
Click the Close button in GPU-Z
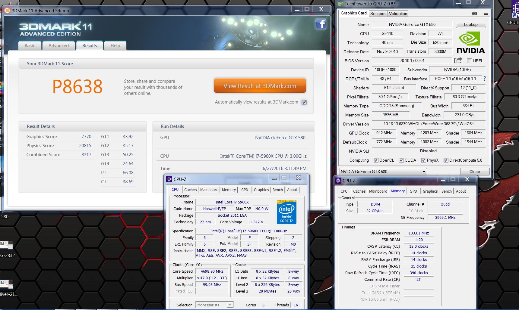click(475, 172)
